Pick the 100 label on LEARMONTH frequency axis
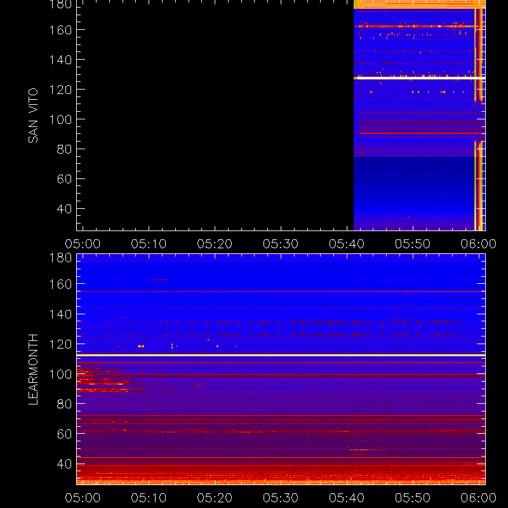This screenshot has width=508, height=508. (x=60, y=374)
